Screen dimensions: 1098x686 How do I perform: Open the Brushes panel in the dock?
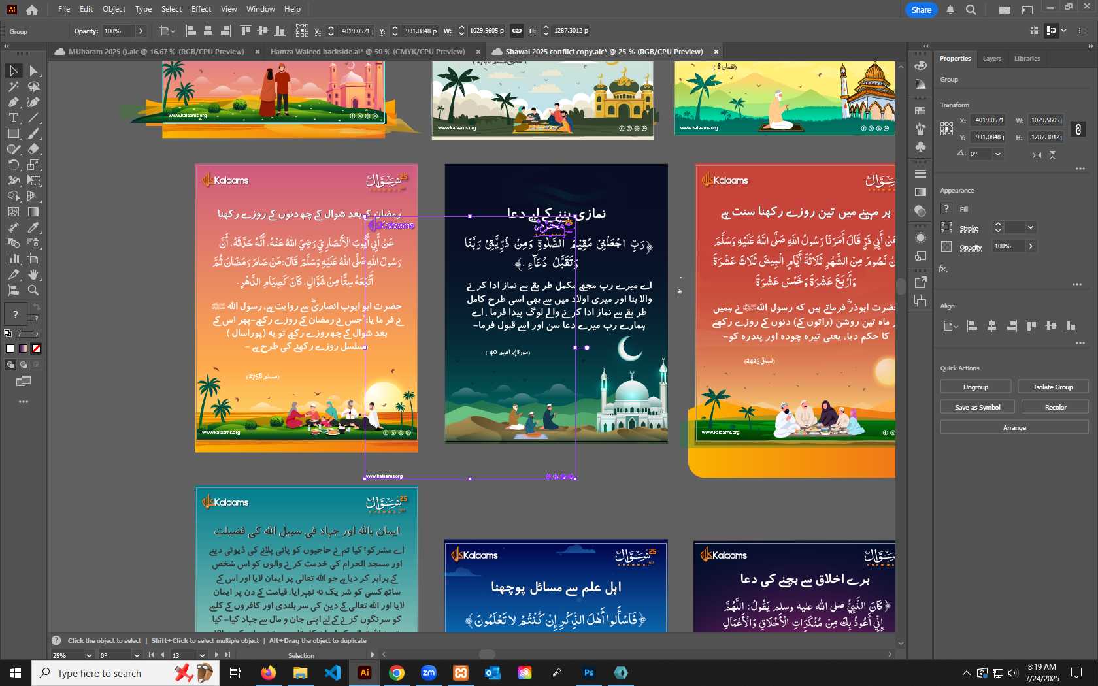920,129
